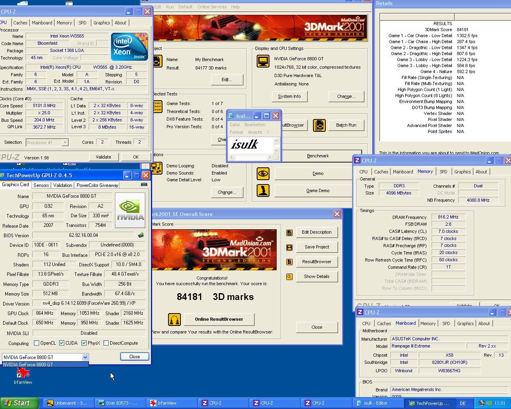Click the Close button in GPU-Z
This screenshot has height=409, width=511.
[135, 357]
